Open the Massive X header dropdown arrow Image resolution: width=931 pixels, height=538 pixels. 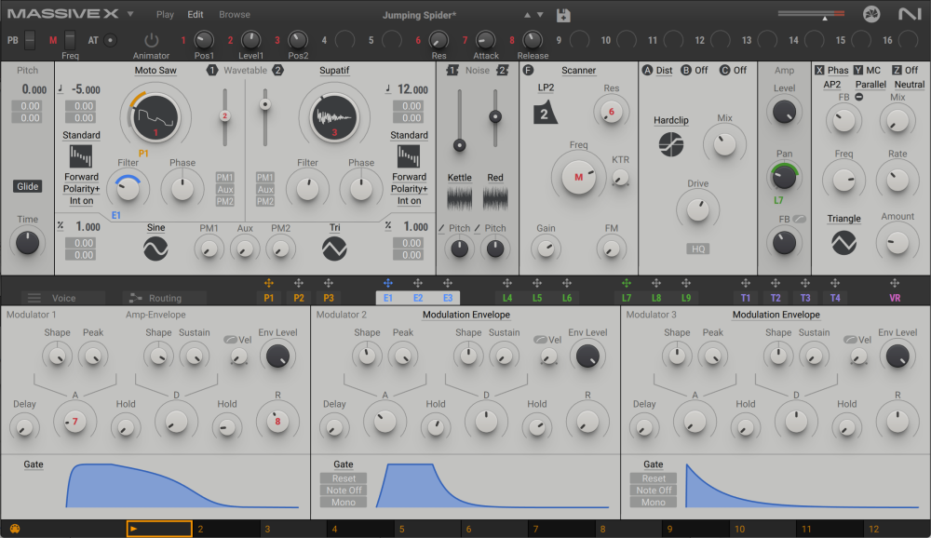(130, 14)
